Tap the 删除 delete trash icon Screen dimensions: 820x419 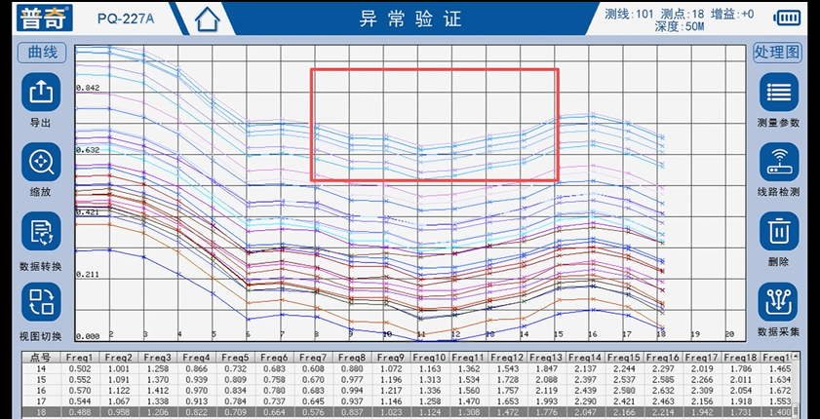coord(779,232)
